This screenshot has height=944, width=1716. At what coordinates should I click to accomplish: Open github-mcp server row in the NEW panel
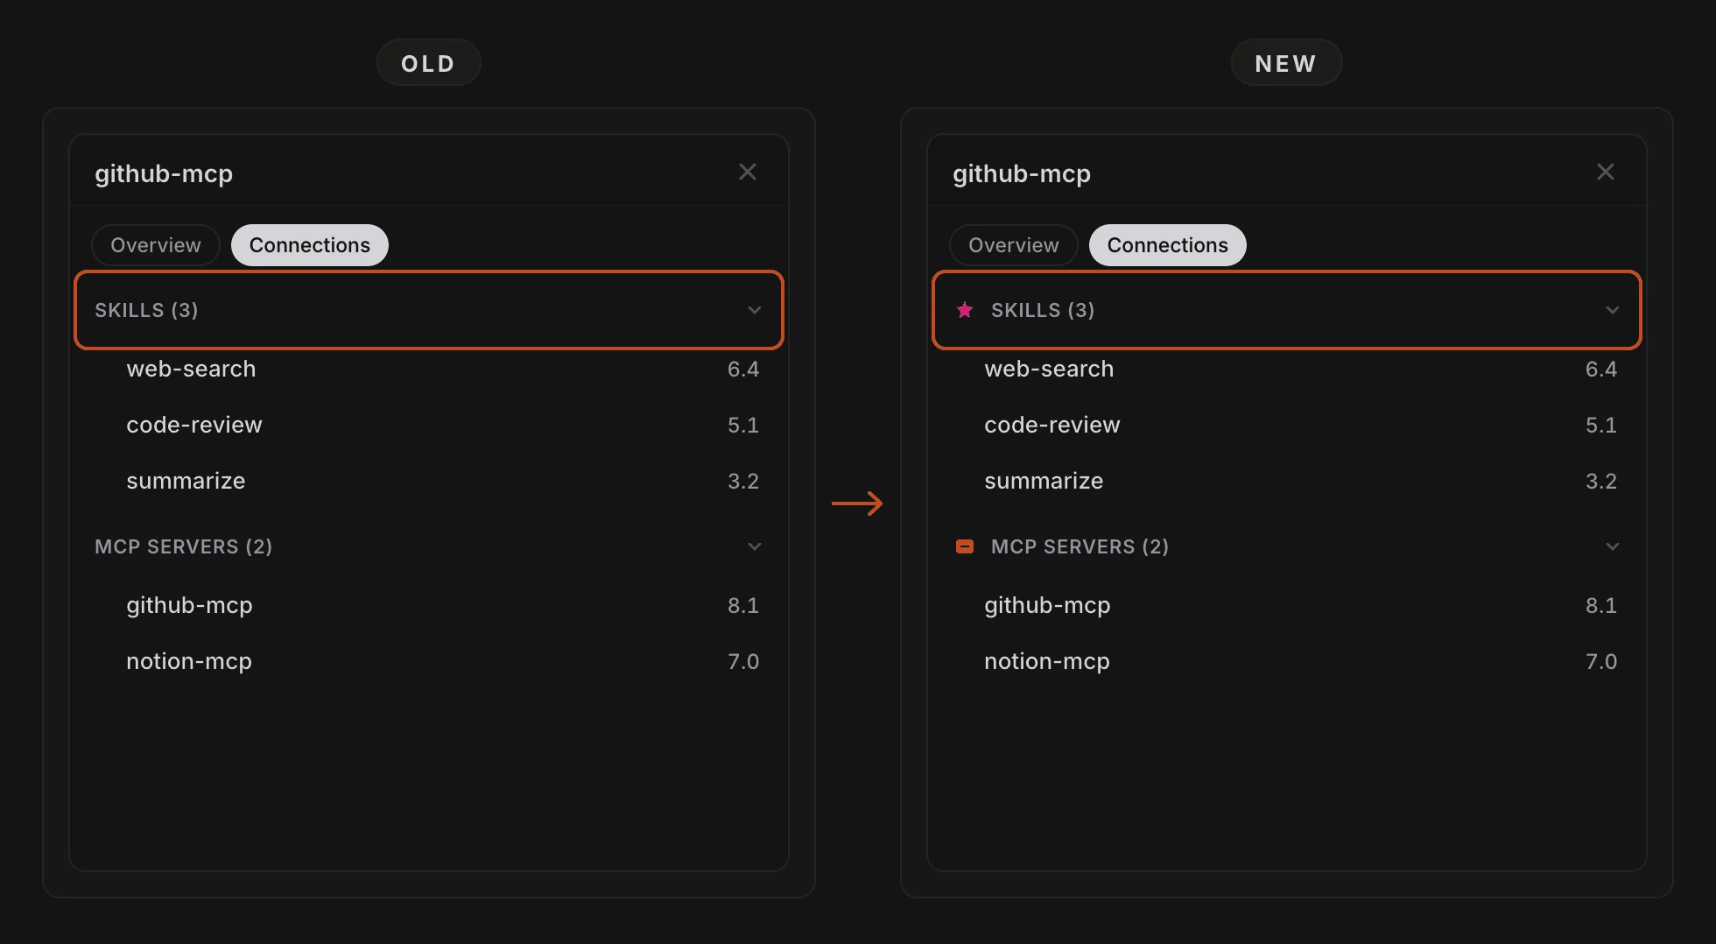1287,605
